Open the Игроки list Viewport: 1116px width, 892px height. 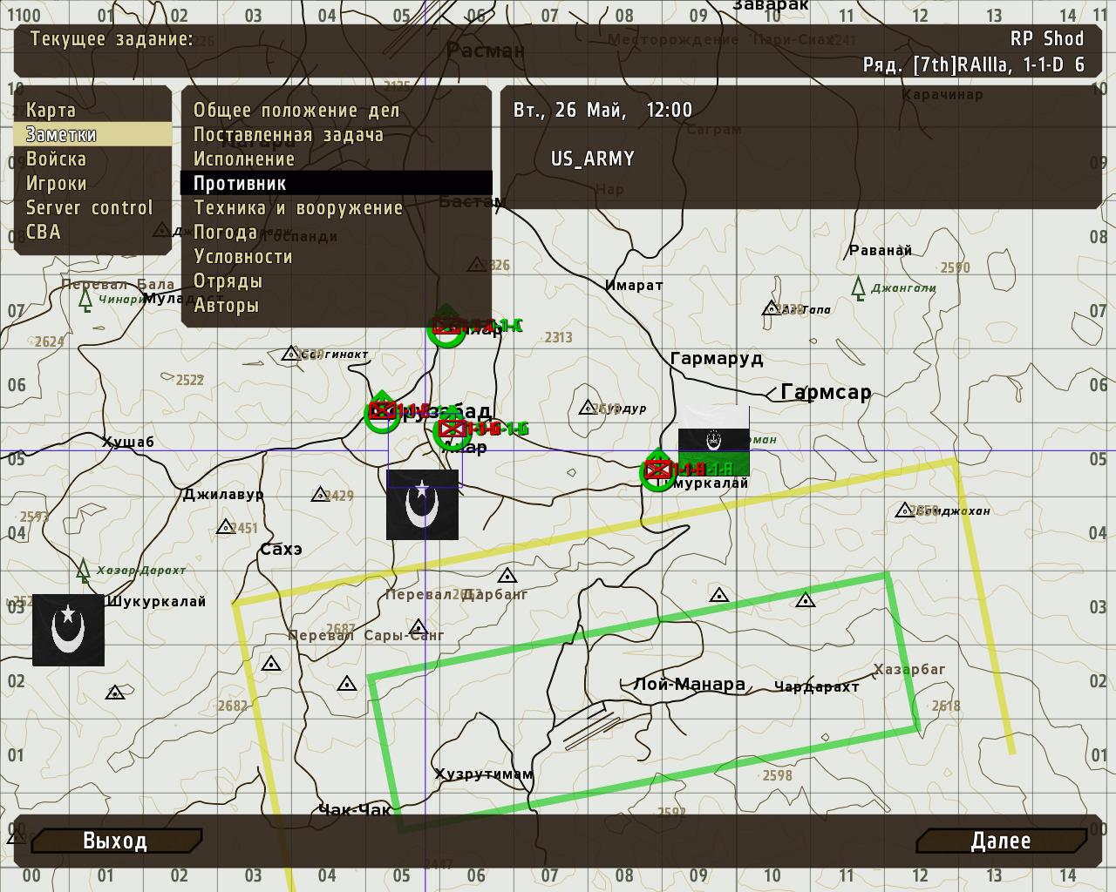click(57, 184)
